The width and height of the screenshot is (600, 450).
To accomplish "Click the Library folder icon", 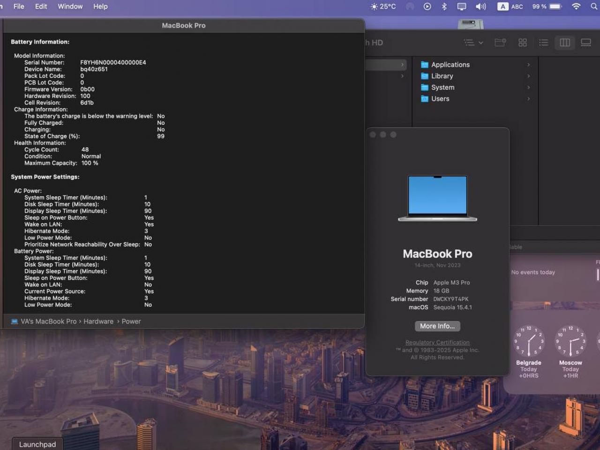I will coord(425,76).
